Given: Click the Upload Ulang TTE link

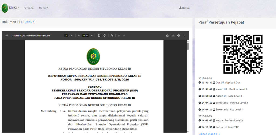Looking at the screenshot, I should [x=209, y=134].
